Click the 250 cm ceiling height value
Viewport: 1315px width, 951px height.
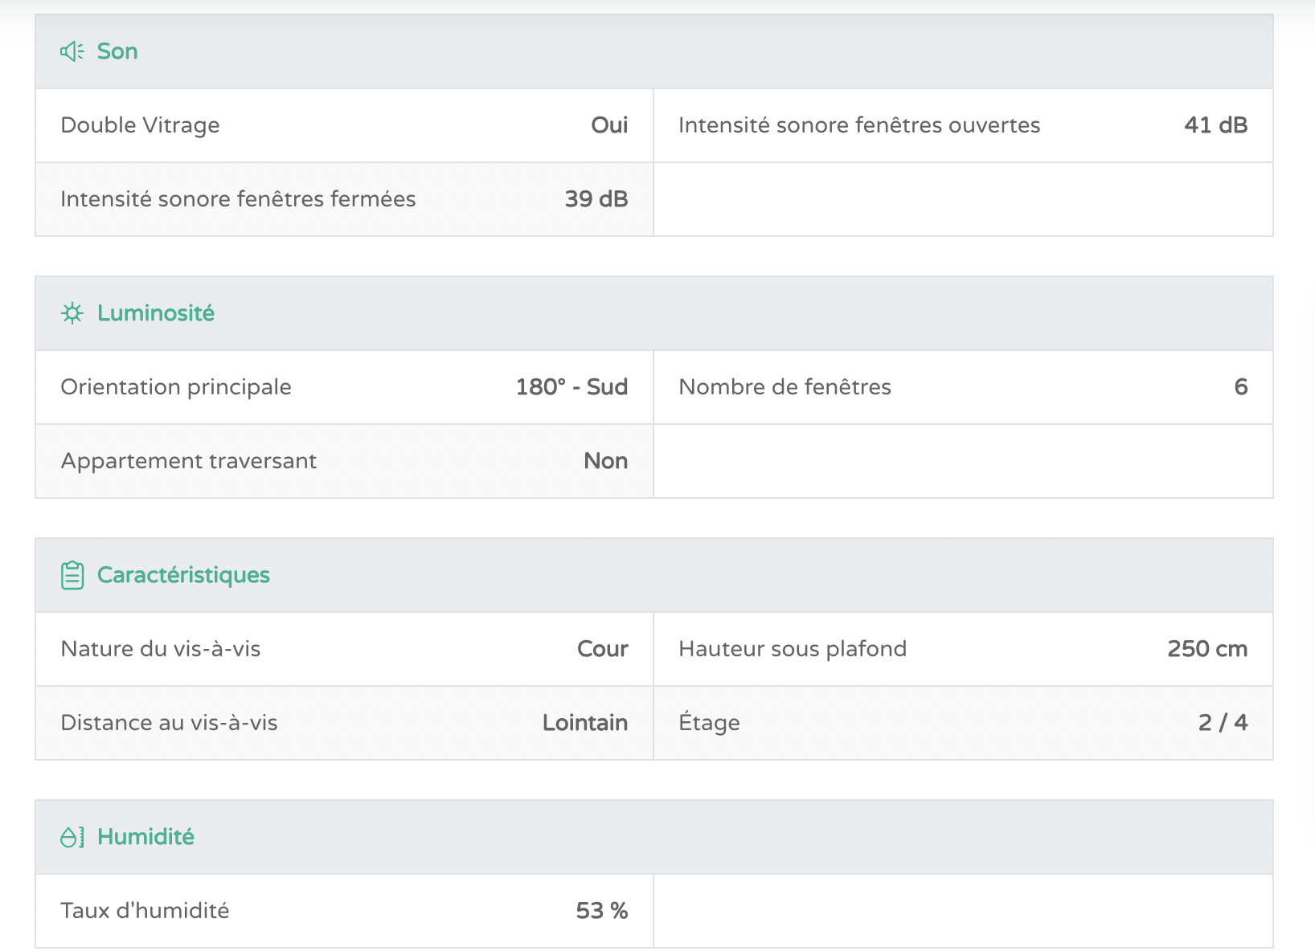point(1206,649)
